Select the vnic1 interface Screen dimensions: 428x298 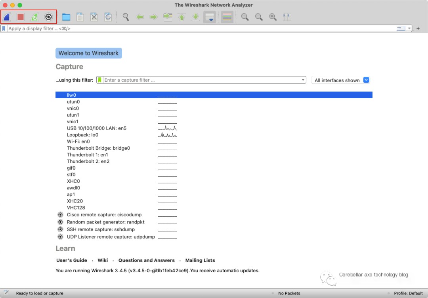pos(214,121)
